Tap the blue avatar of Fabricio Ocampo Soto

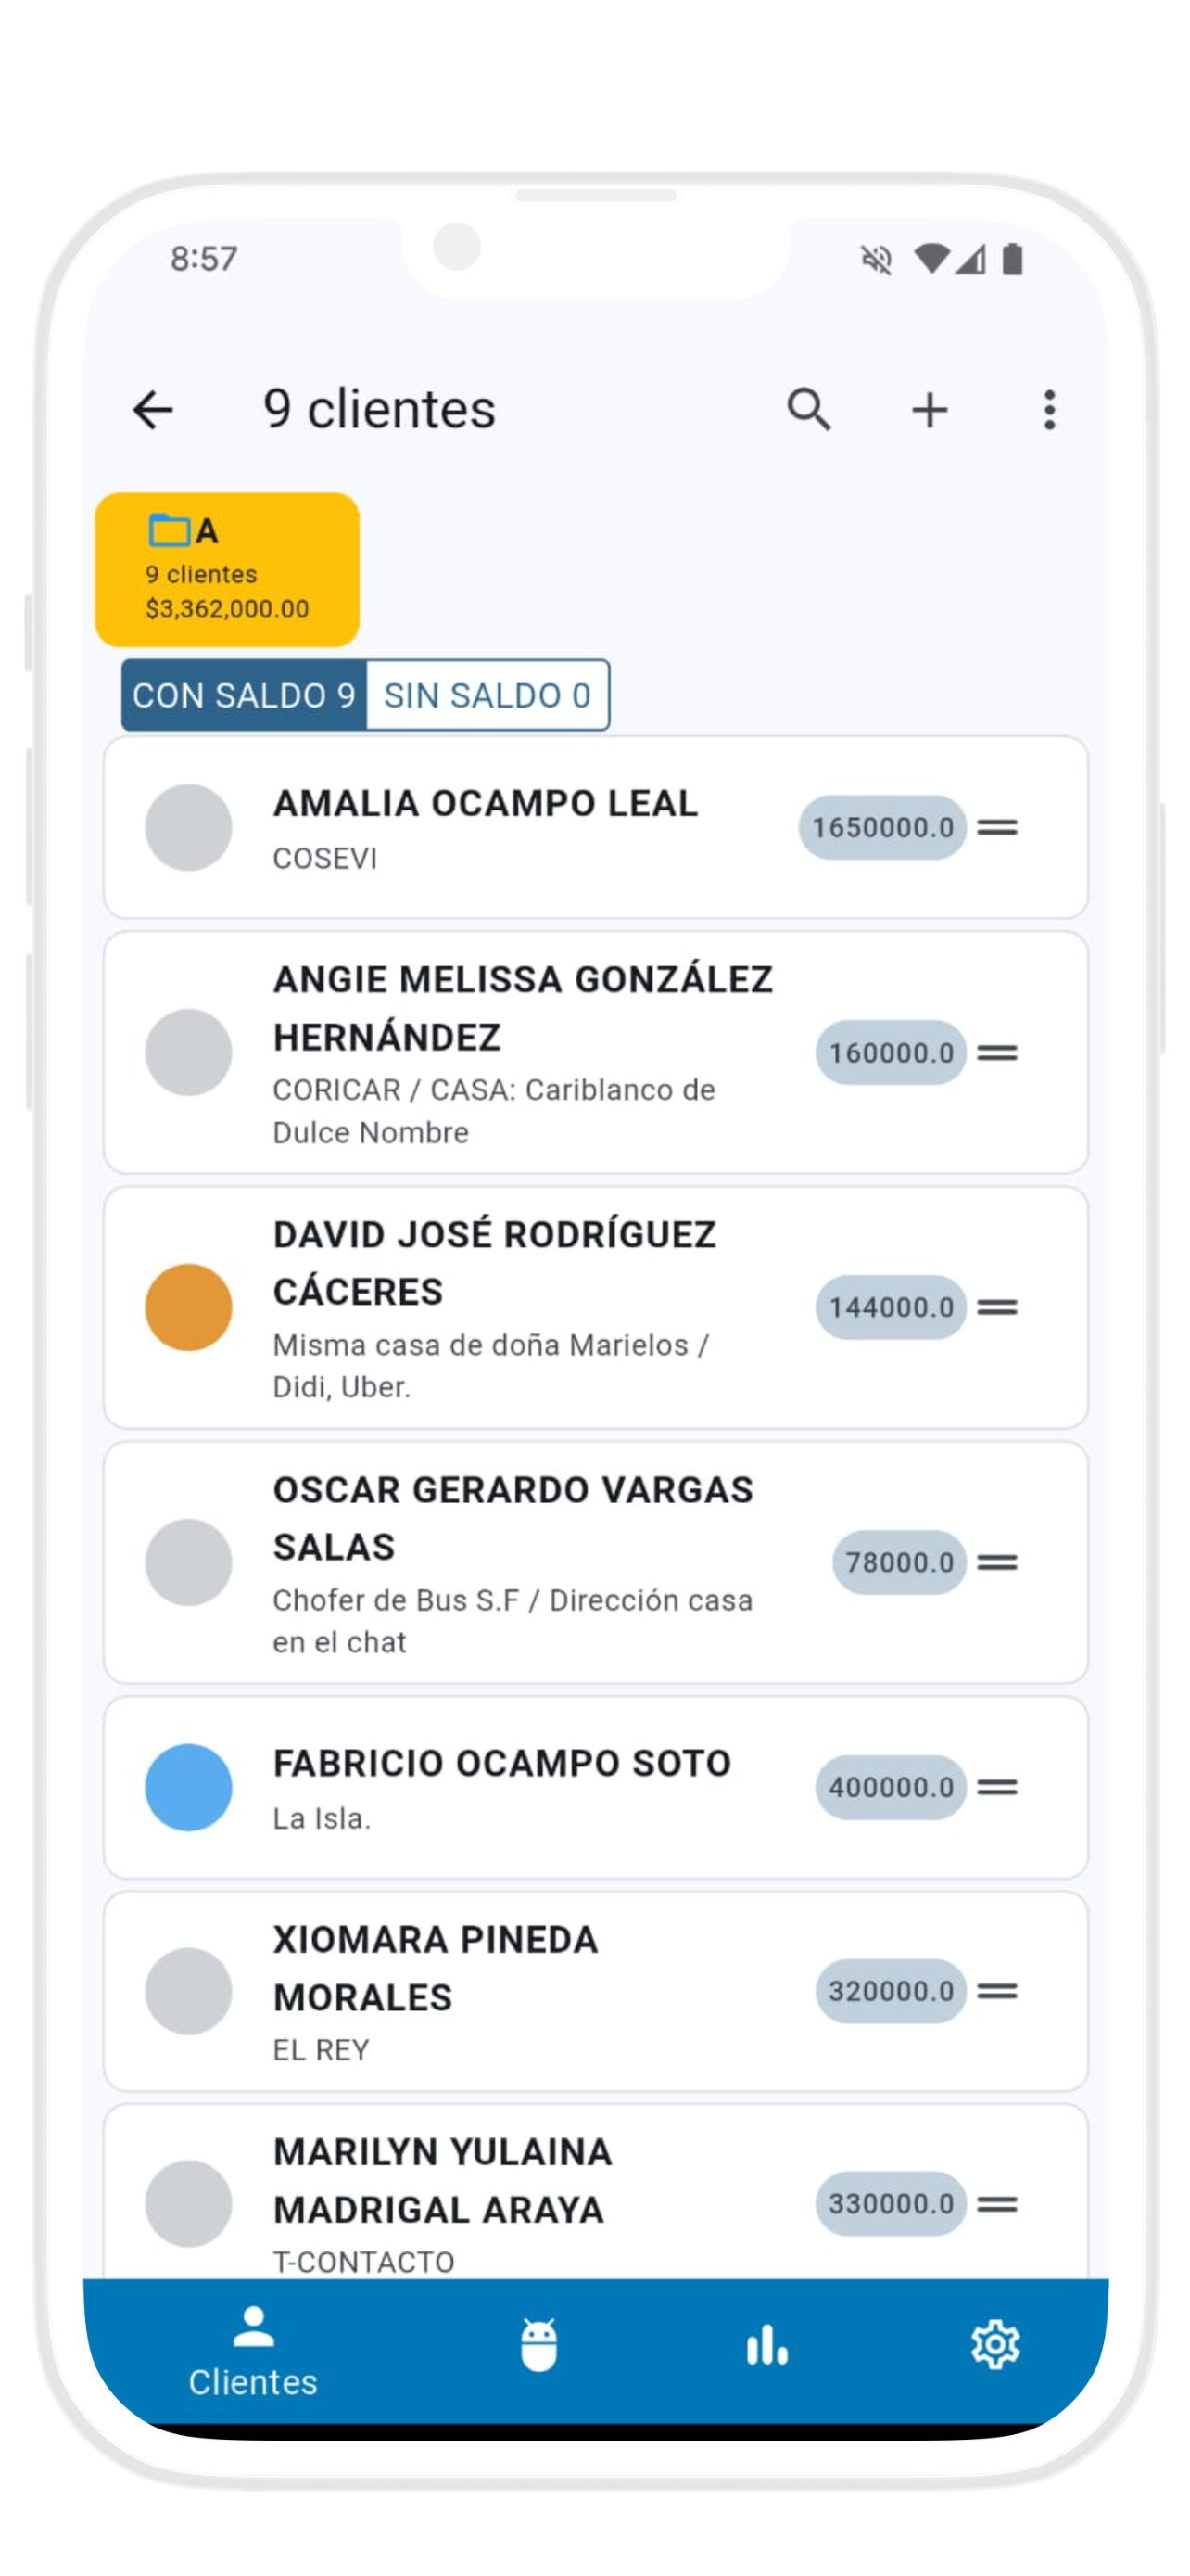(189, 1787)
